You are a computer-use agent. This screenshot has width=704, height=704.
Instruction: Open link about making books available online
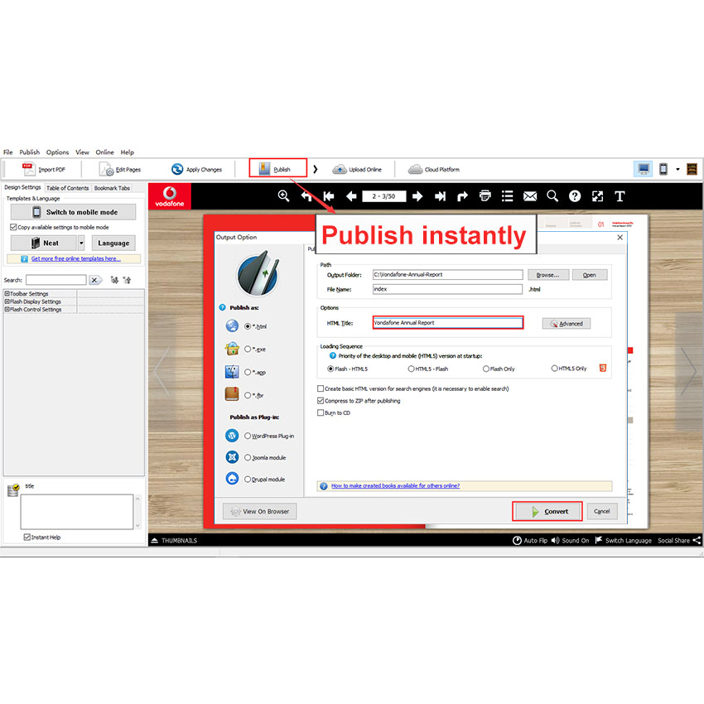[395, 486]
